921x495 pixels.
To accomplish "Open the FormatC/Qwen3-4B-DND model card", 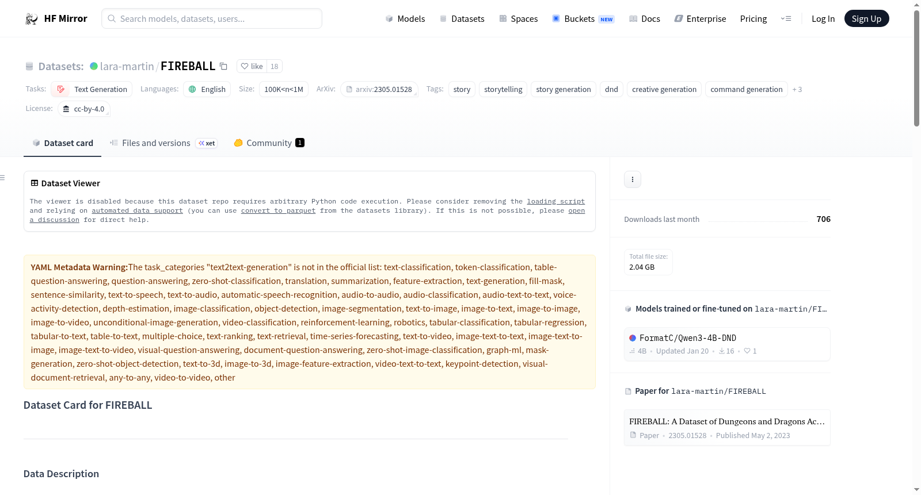I will pos(727,344).
